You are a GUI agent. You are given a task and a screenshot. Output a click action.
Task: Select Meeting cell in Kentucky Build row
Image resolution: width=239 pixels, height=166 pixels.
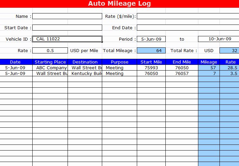click(x=120, y=73)
